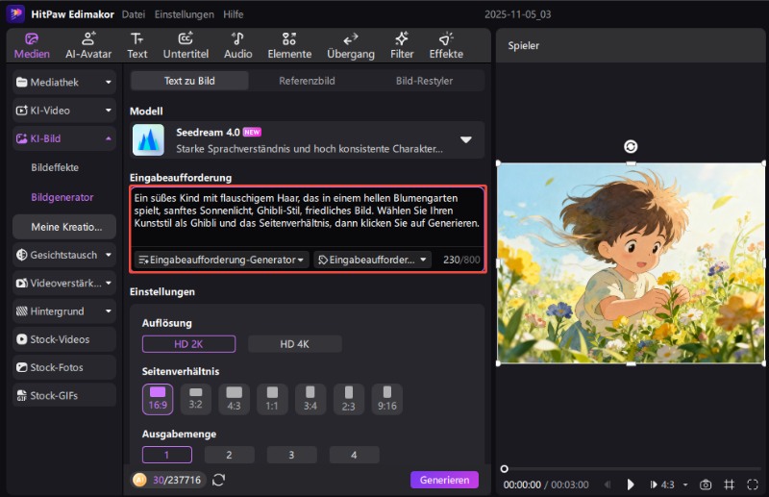Image resolution: width=769 pixels, height=497 pixels.
Task: Set output quantity to 3
Action: (x=291, y=455)
